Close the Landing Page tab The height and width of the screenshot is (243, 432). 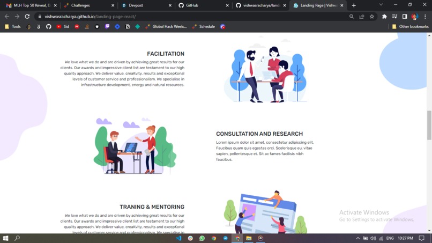342,5
